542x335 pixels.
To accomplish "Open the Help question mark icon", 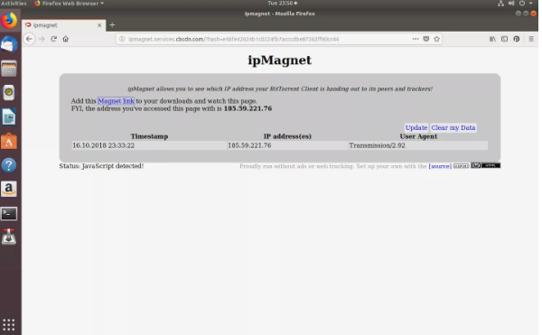I will pos(9,165).
